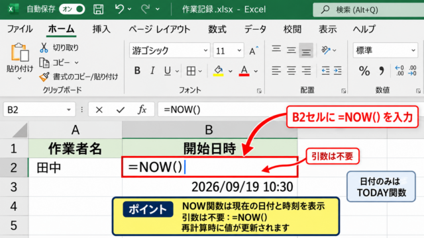This screenshot has height=238, width=424.
Task: Open the font color dropdown arrow
Action: 256,71
